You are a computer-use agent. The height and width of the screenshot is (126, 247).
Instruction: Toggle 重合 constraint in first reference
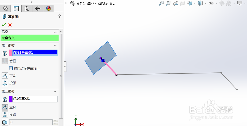pos(5,75)
